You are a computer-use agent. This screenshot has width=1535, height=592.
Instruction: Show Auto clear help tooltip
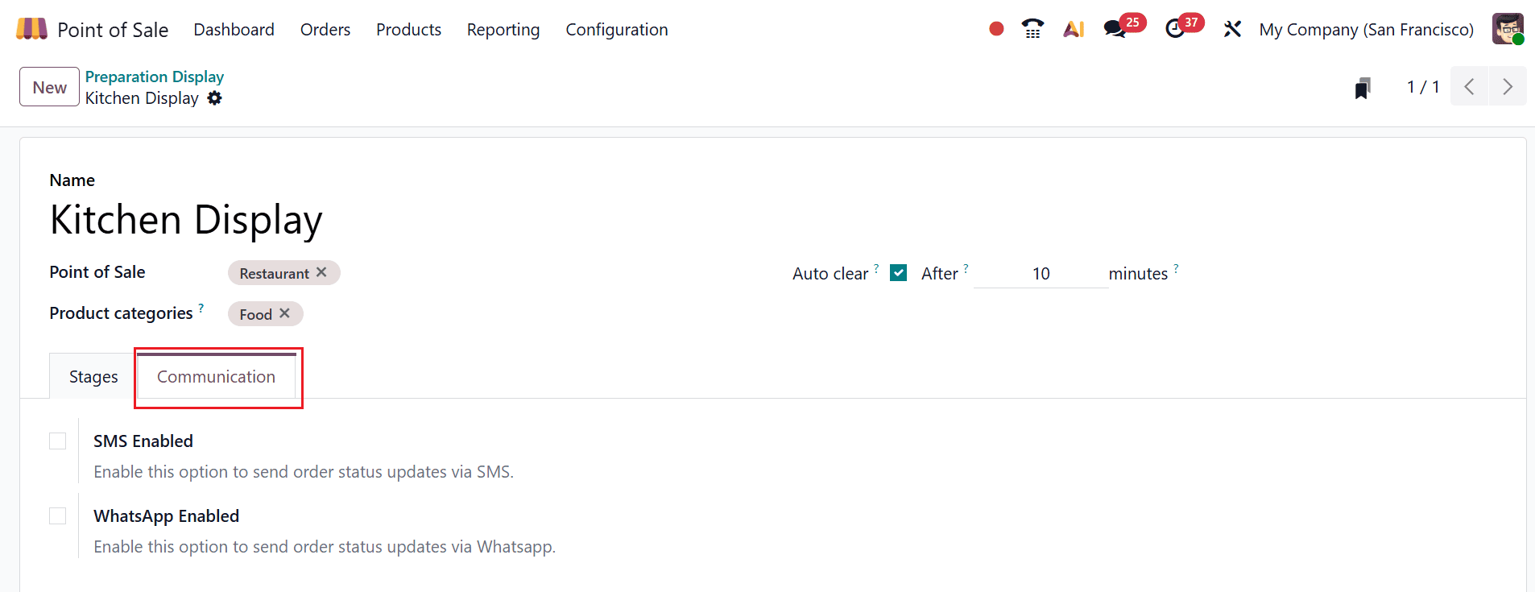coord(876,267)
